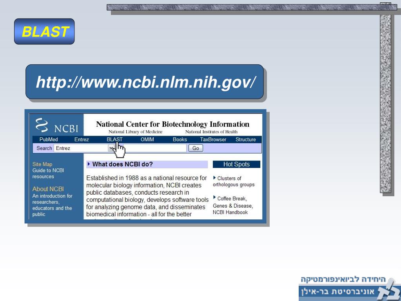Open the PubMed menu item
This screenshot has width=401, height=301.
pos(49,139)
